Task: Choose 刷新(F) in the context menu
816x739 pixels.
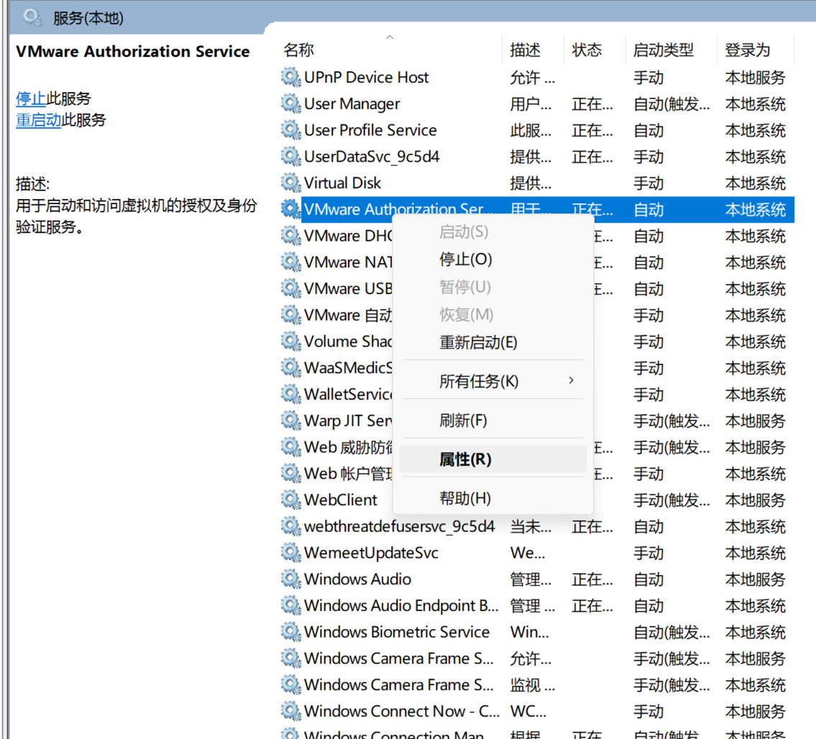Action: [x=492, y=421]
